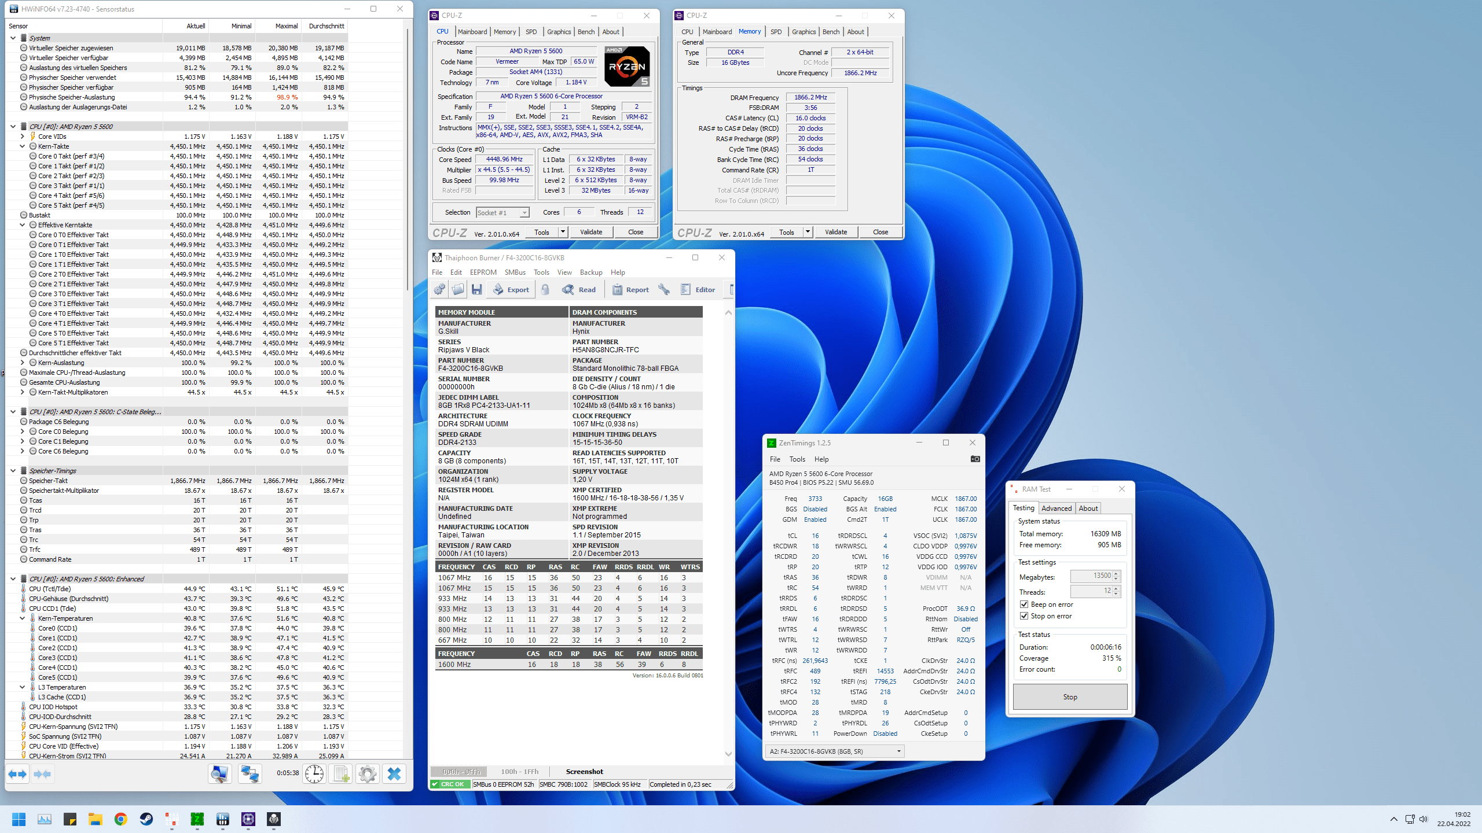Open the Graphics tab in CPU-Z CPU window
The height and width of the screenshot is (833, 1482).
coord(559,32)
